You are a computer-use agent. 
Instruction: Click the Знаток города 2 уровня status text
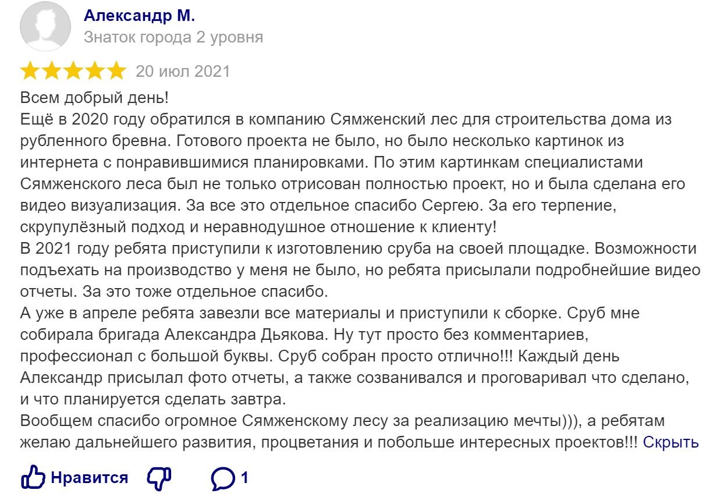pos(173,38)
